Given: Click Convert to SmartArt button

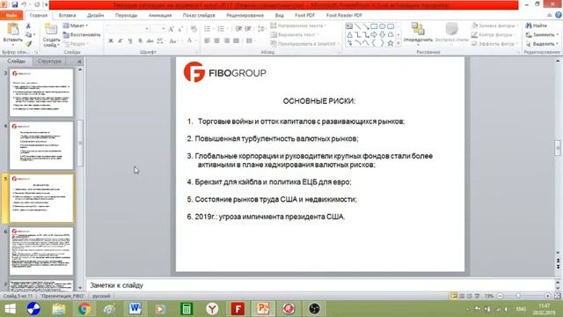Looking at the screenshot, I should tap(305, 43).
